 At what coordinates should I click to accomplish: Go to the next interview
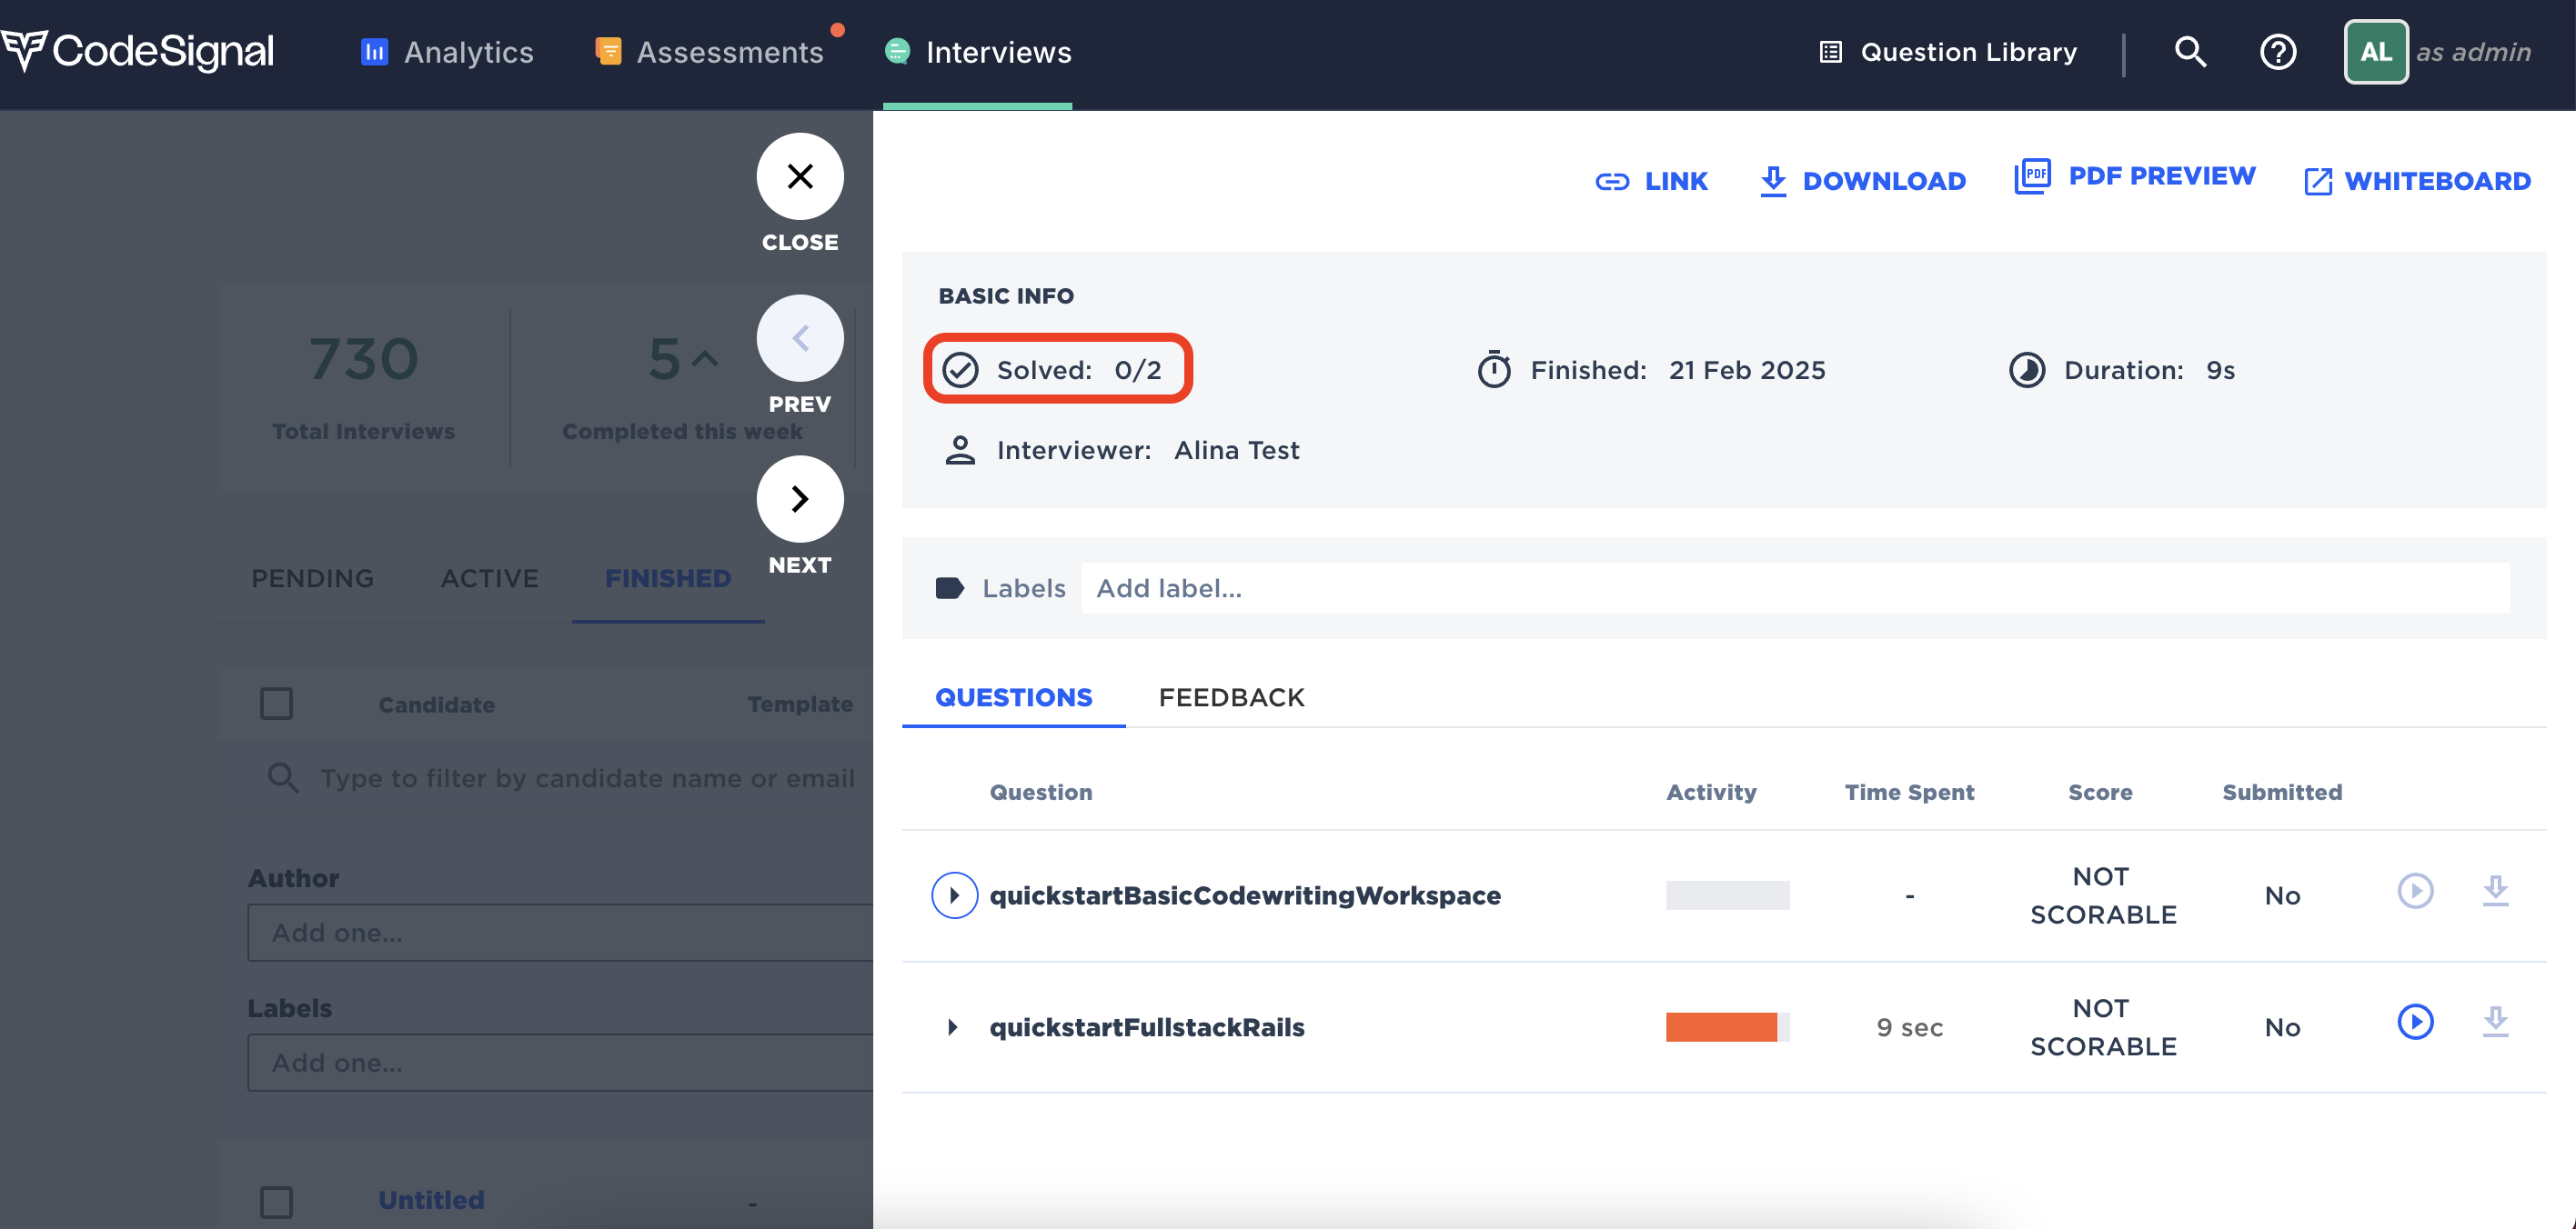(800, 498)
